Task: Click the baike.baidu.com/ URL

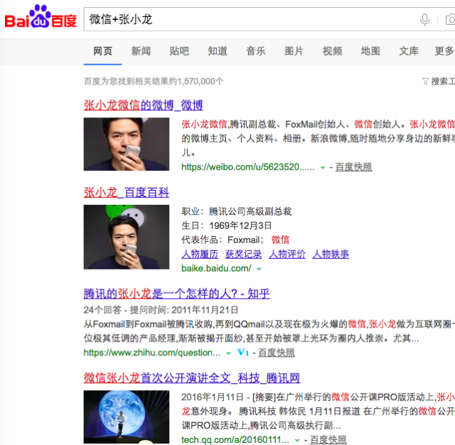Action: click(x=216, y=268)
